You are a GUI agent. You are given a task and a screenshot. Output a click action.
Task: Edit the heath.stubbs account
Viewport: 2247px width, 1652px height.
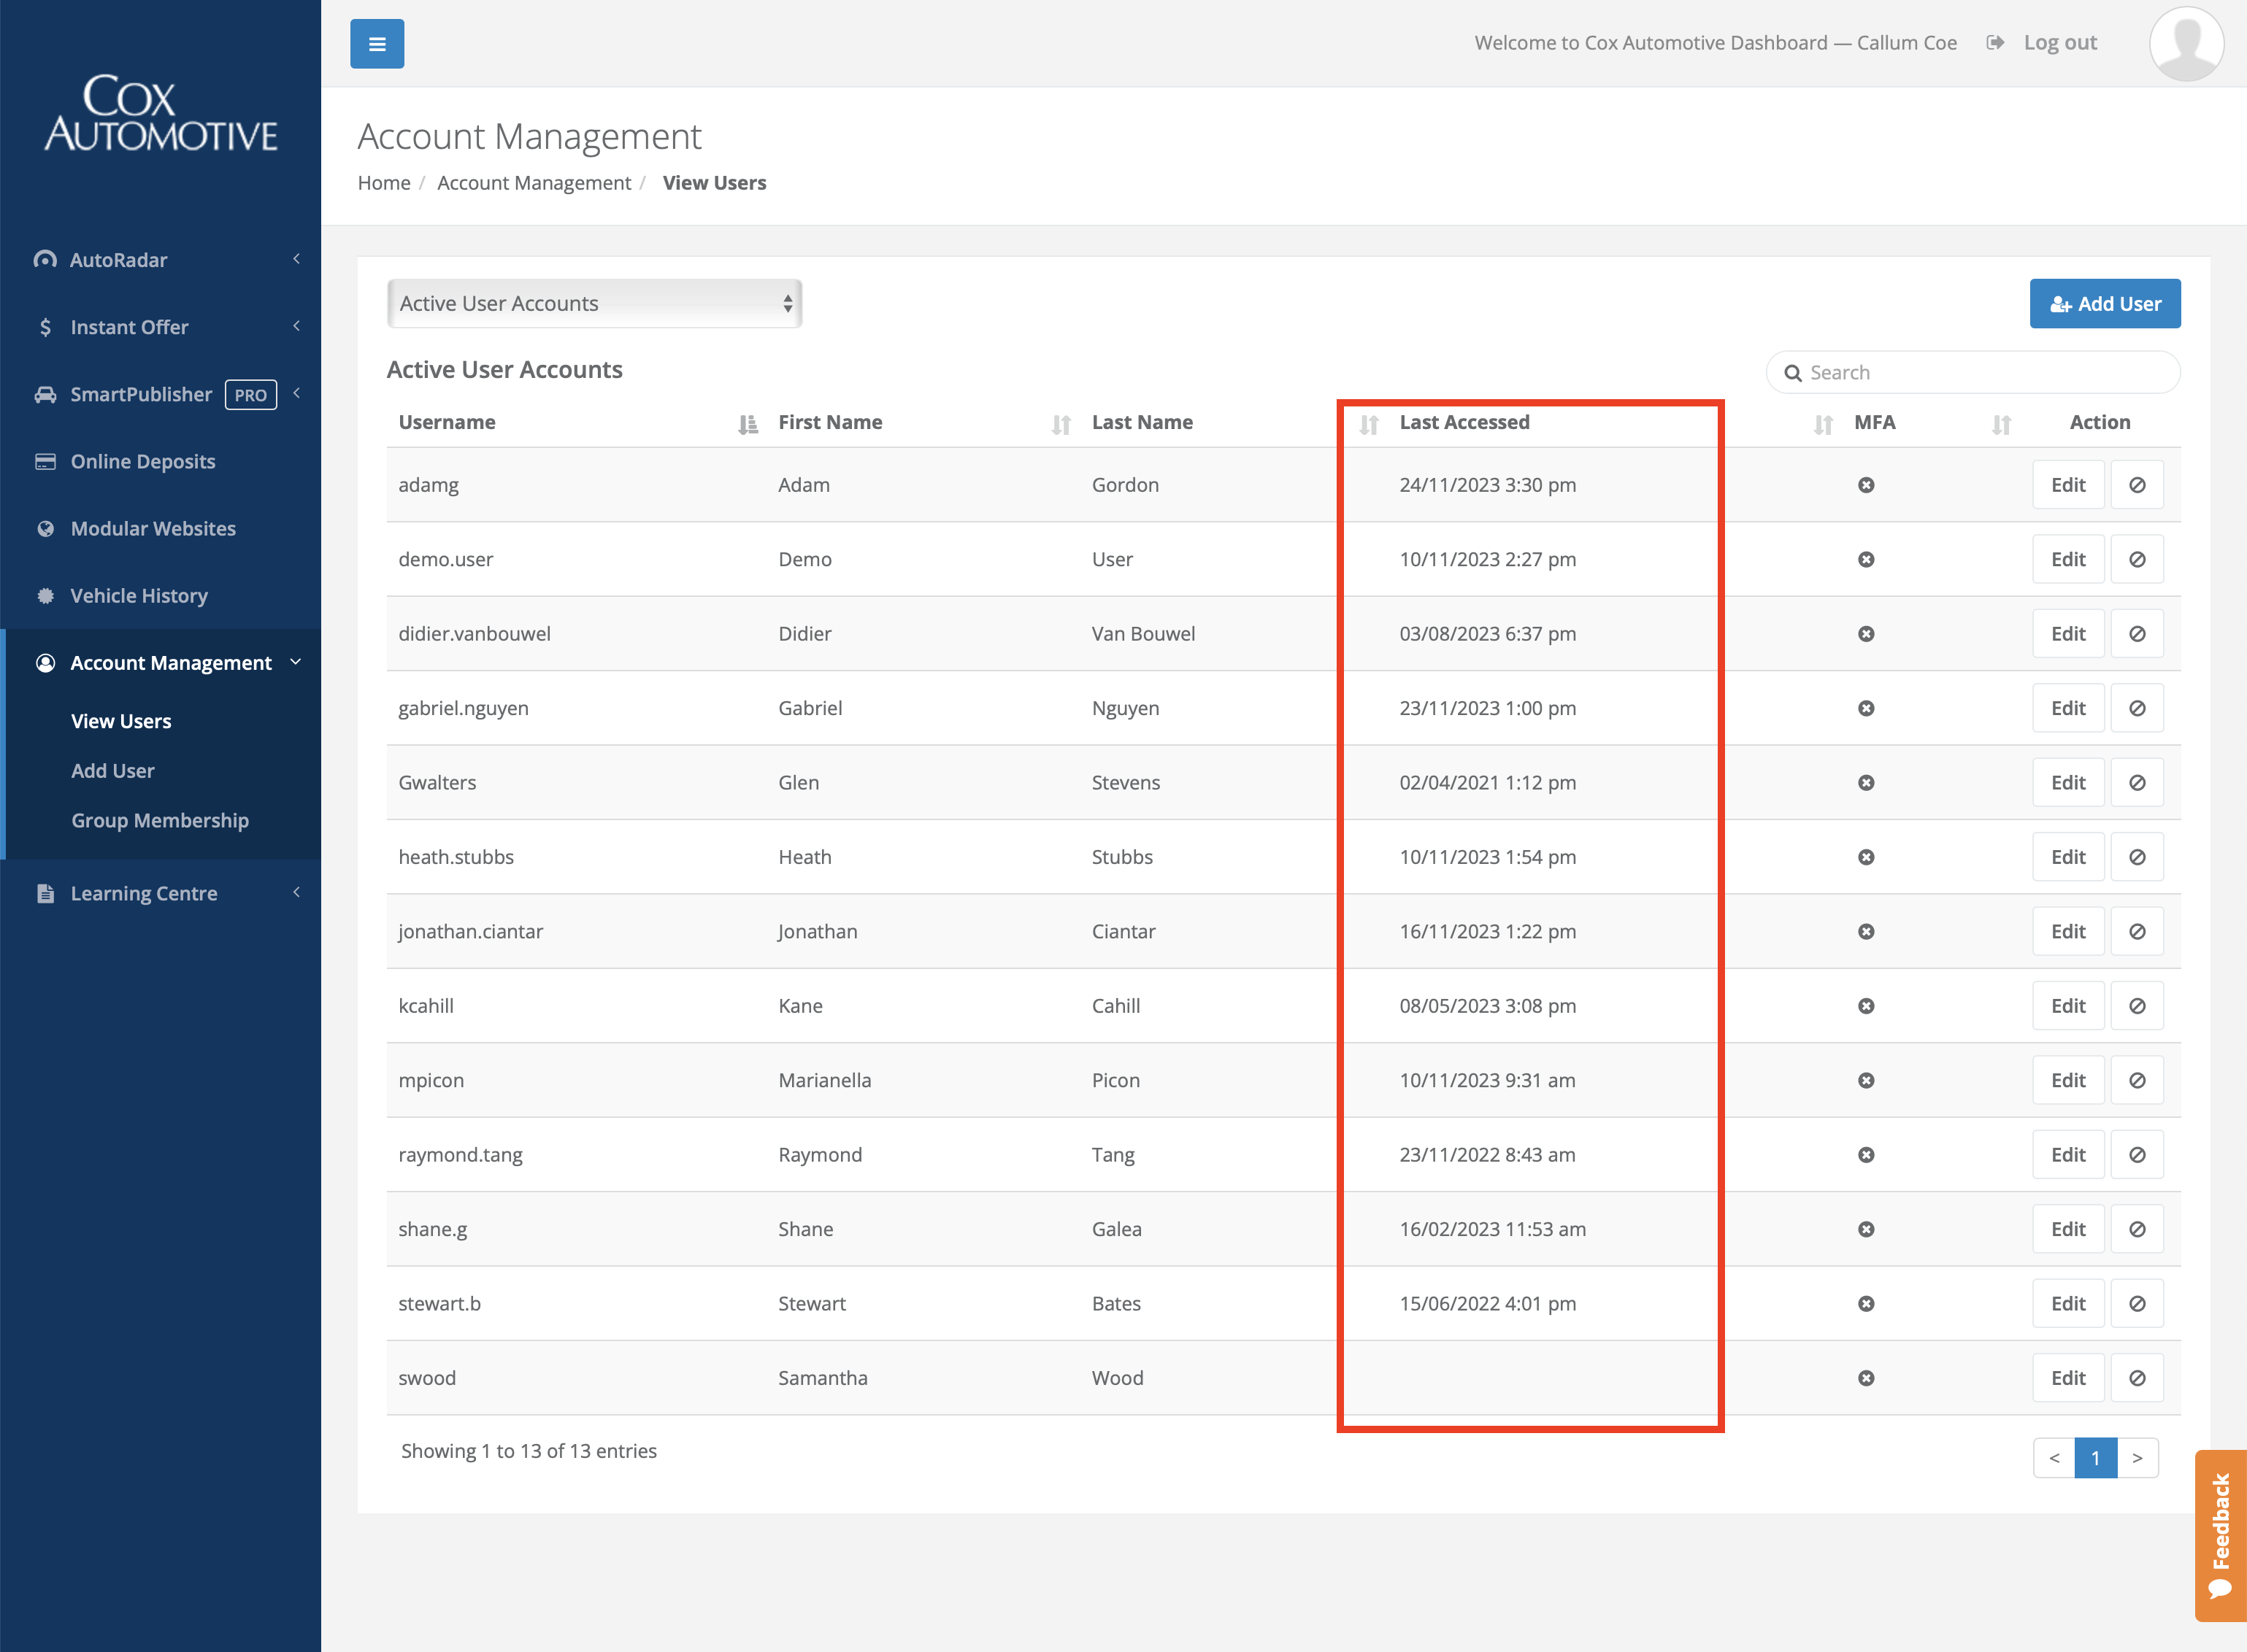click(2068, 857)
